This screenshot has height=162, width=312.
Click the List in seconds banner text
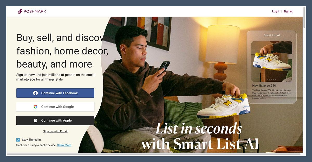click(199, 129)
